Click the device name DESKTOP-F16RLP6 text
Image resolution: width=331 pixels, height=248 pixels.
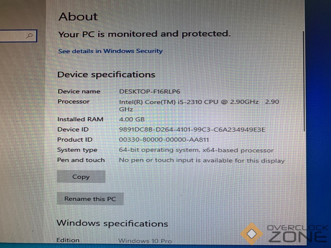150,92
